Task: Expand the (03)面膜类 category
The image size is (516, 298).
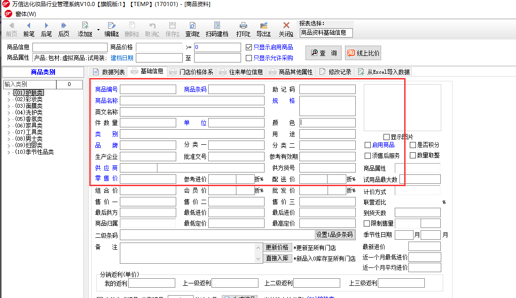Action: pos(8,106)
